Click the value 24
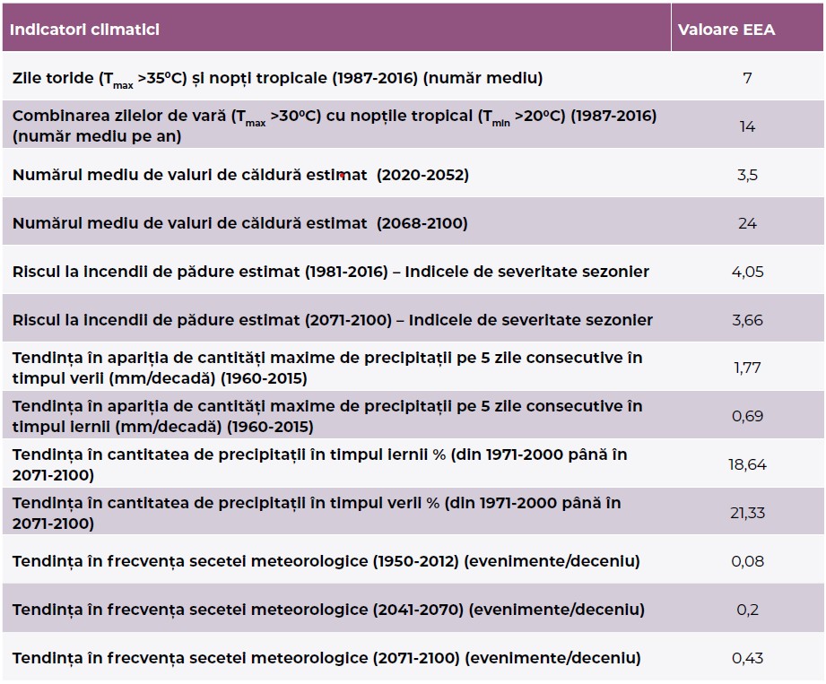This screenshot has height=684, width=826. click(747, 223)
